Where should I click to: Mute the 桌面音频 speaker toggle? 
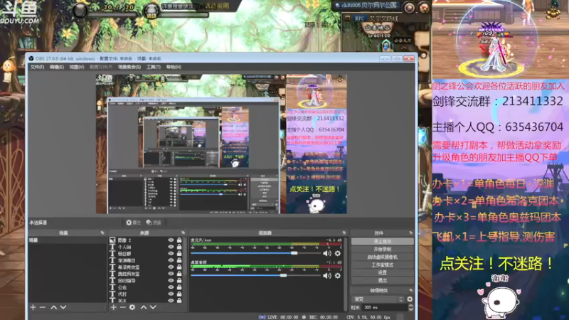coord(327,276)
